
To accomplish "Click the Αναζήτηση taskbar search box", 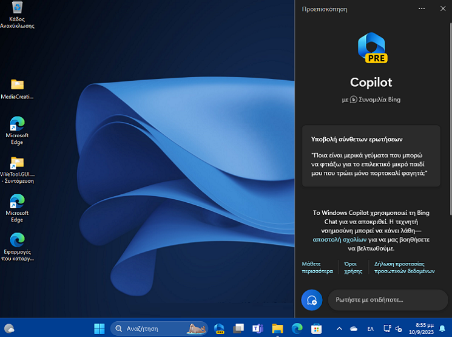I will coord(159,328).
